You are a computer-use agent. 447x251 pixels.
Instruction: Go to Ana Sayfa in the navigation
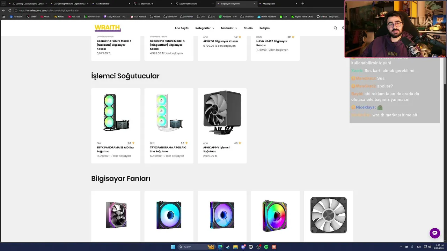(182, 28)
